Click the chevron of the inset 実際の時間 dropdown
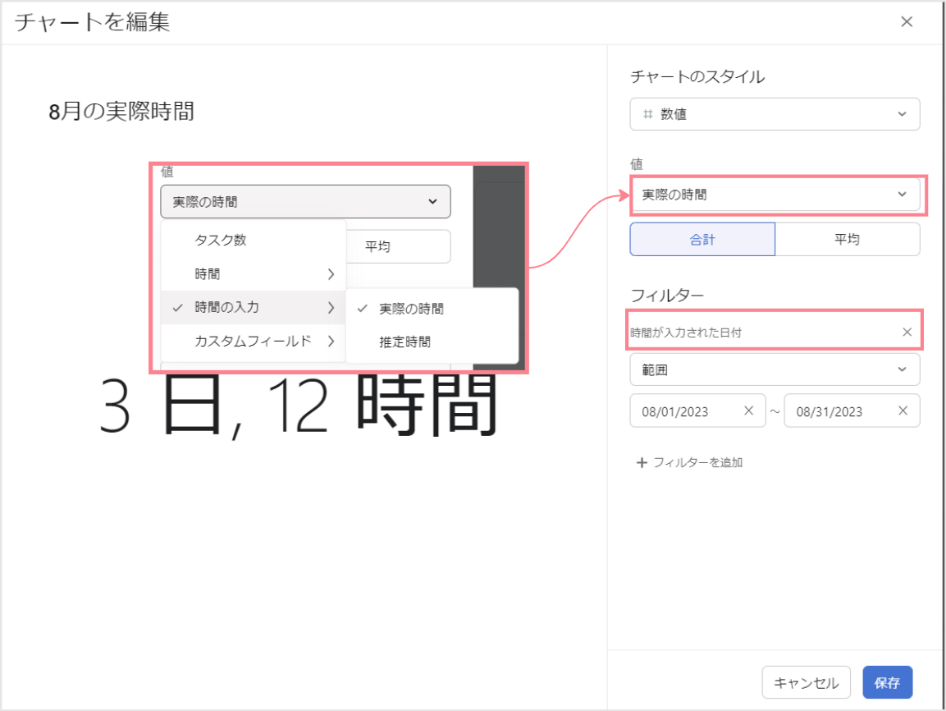 (432, 202)
